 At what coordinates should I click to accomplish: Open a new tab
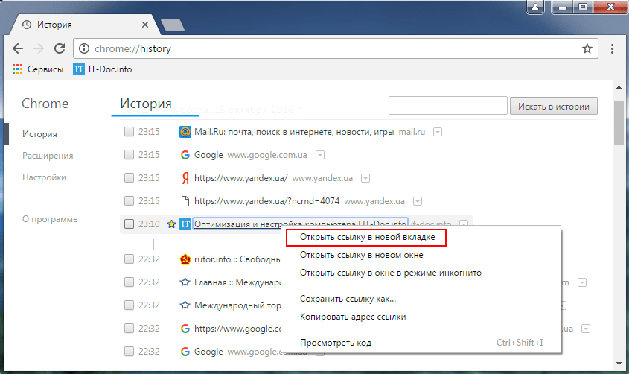(173, 25)
